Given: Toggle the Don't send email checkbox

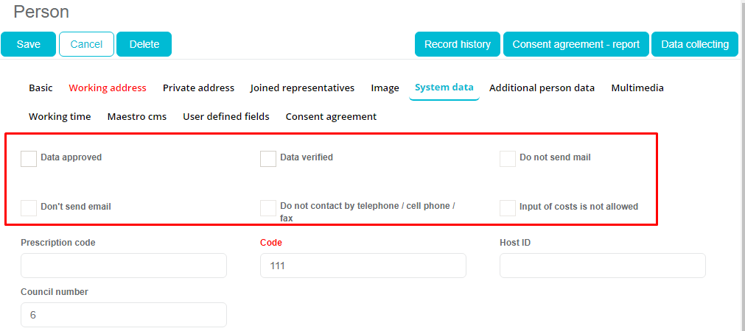Looking at the screenshot, I should (29, 207).
